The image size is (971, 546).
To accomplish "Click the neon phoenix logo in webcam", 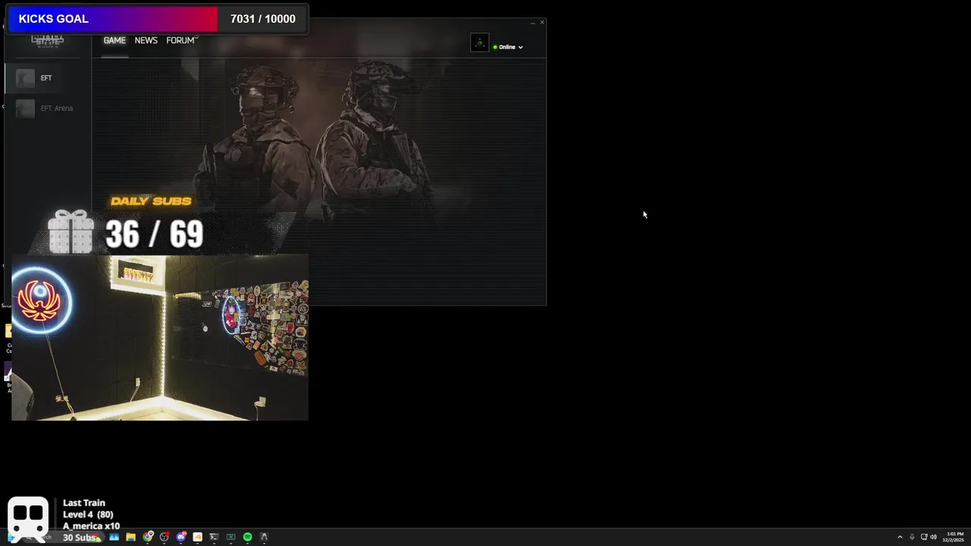I will point(41,301).
